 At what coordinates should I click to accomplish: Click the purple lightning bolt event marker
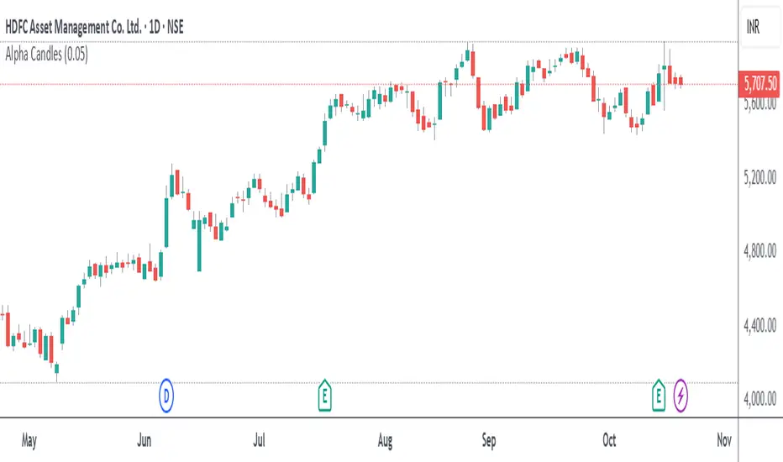point(681,391)
